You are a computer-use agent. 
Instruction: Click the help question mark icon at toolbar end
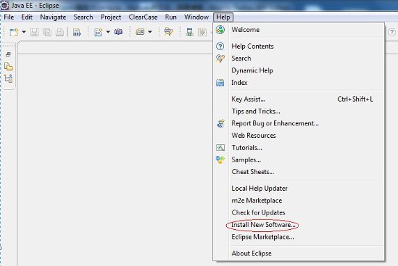392,32
